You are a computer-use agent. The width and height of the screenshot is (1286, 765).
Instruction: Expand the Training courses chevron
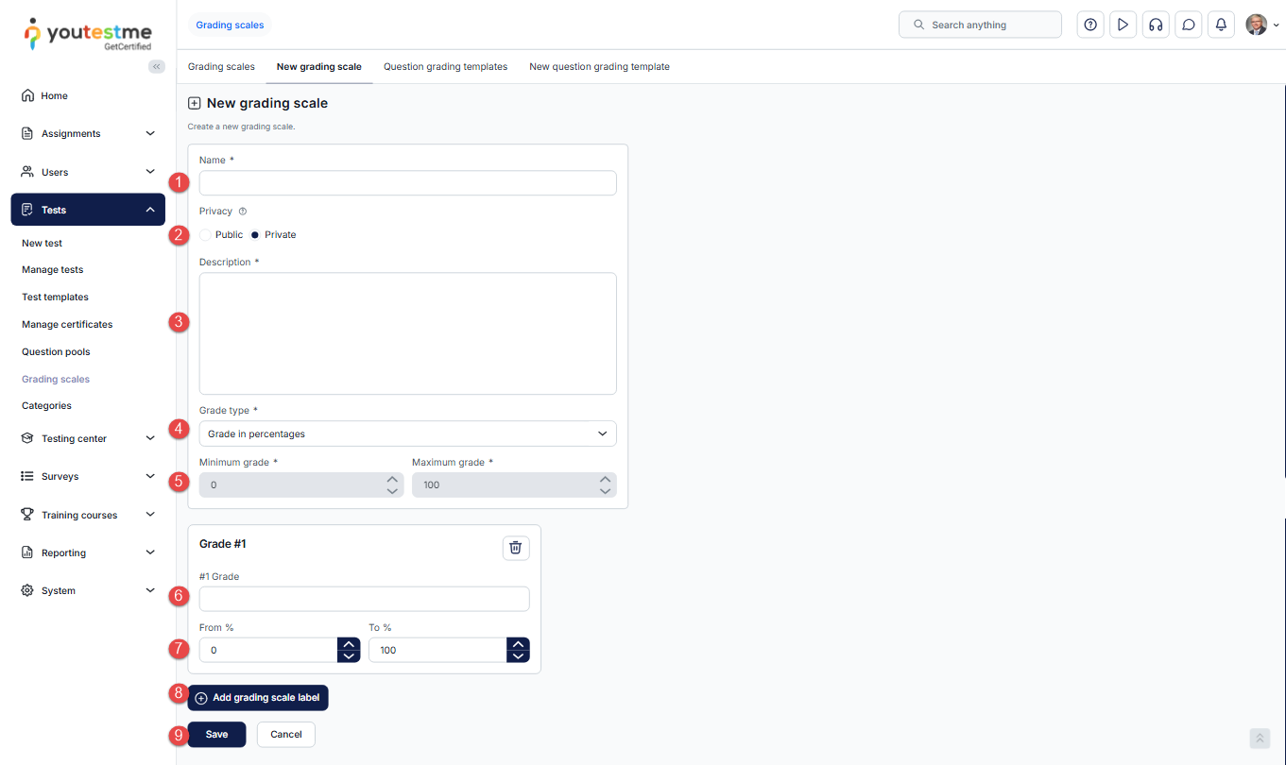pos(150,515)
